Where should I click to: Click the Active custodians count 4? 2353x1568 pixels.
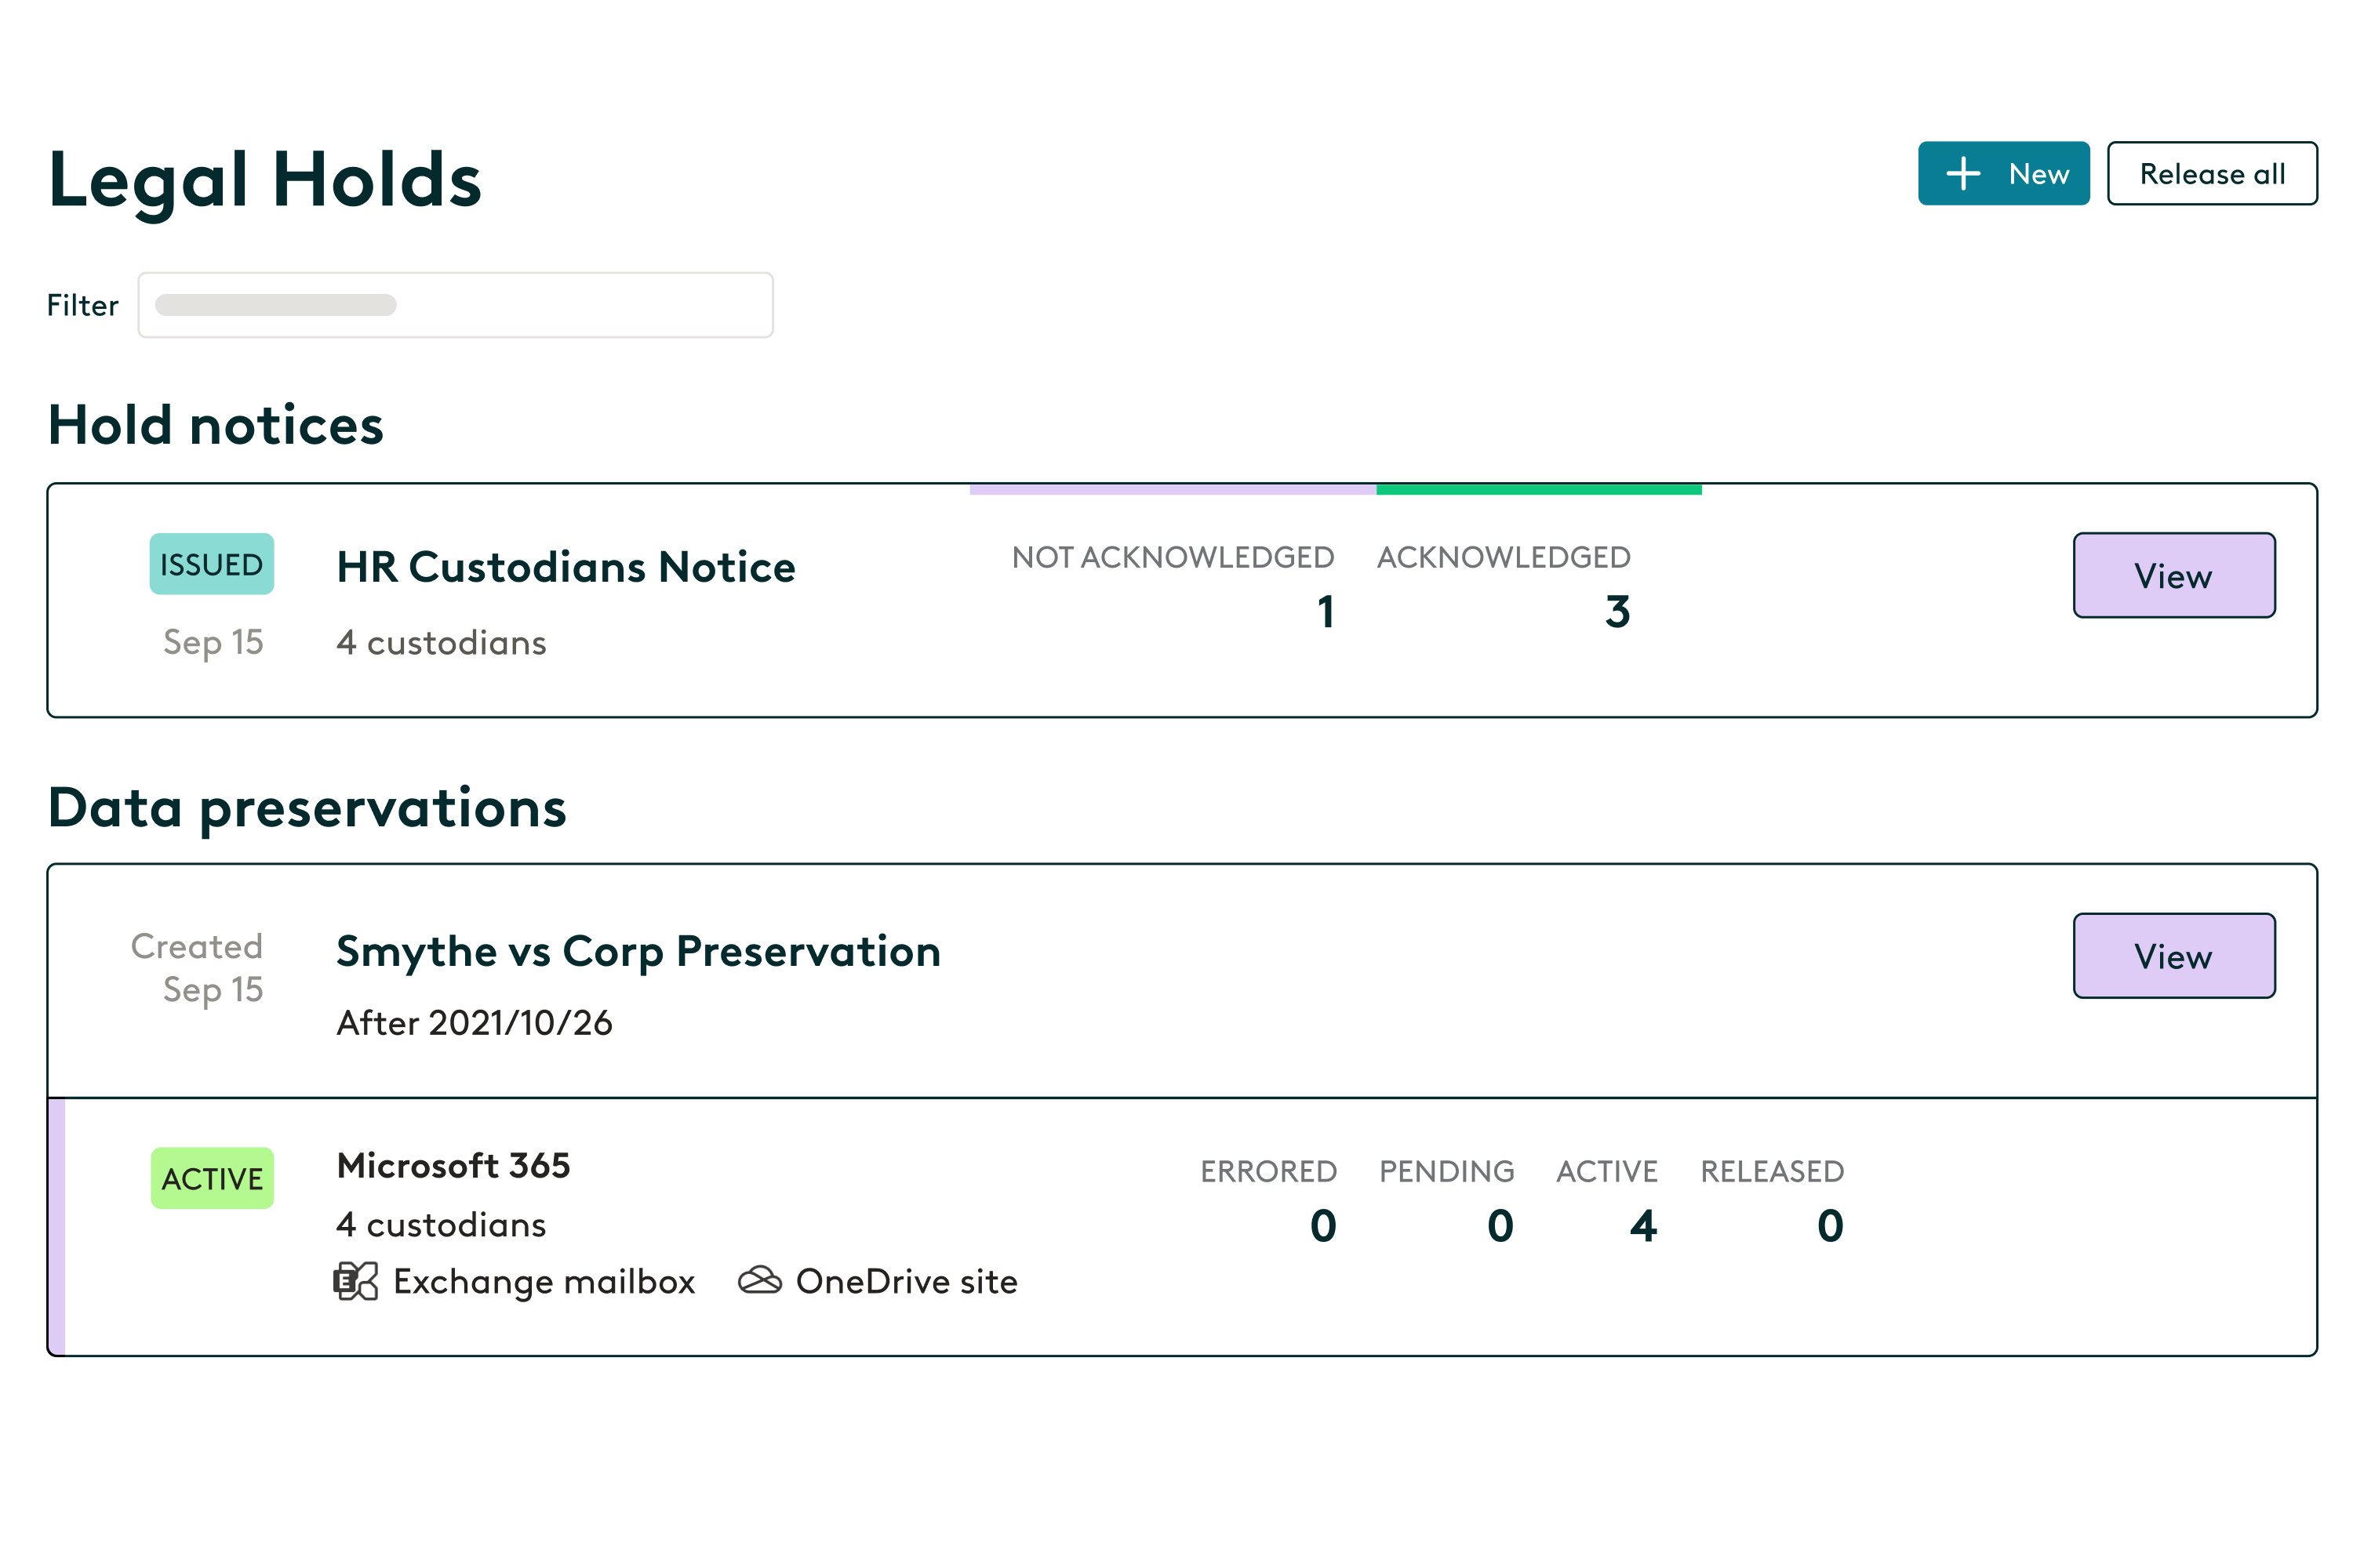1642,1226
